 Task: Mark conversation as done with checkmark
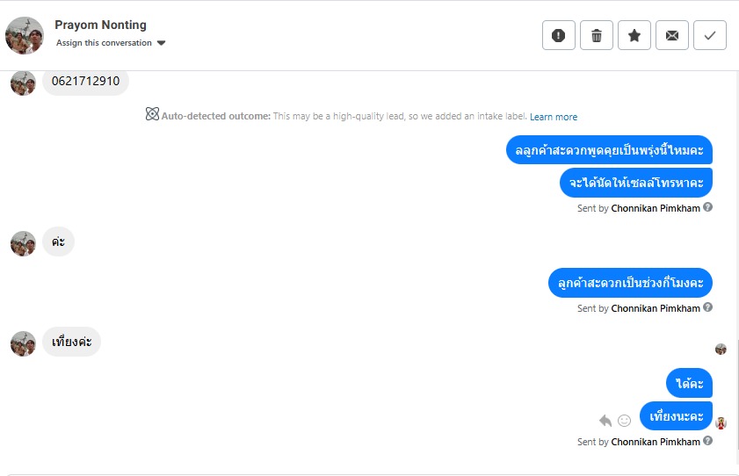710,35
